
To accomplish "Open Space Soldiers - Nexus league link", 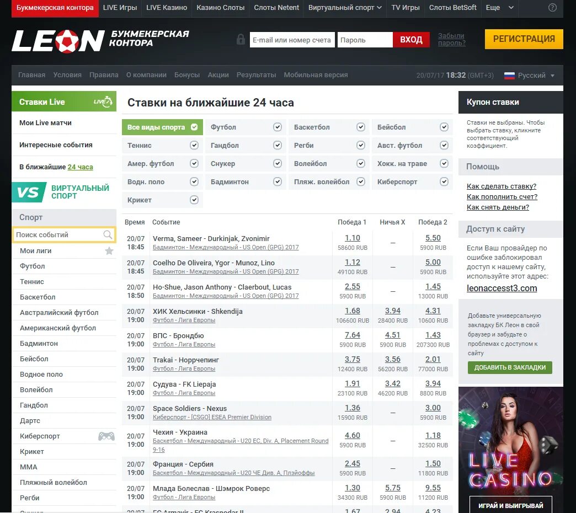I will point(212,417).
